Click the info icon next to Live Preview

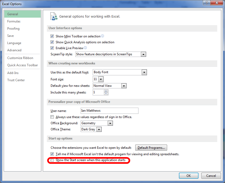85,48
